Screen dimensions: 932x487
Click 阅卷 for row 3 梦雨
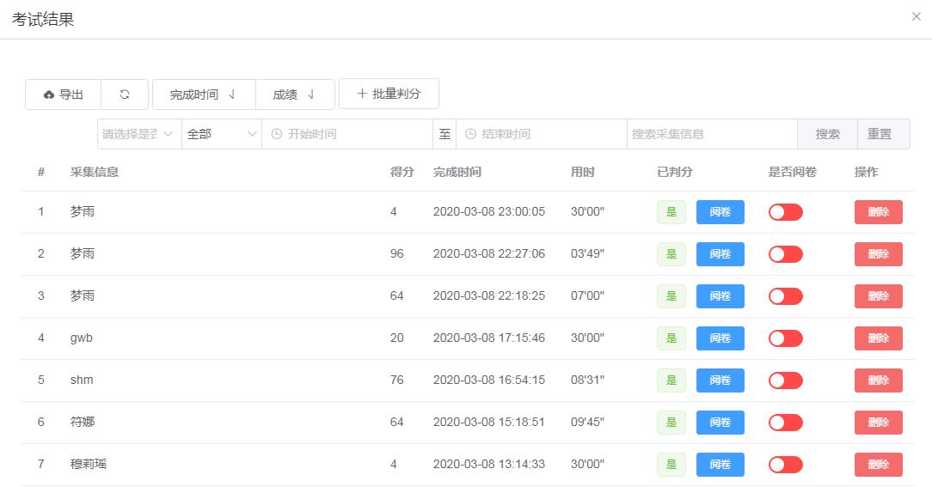pyautogui.click(x=720, y=296)
